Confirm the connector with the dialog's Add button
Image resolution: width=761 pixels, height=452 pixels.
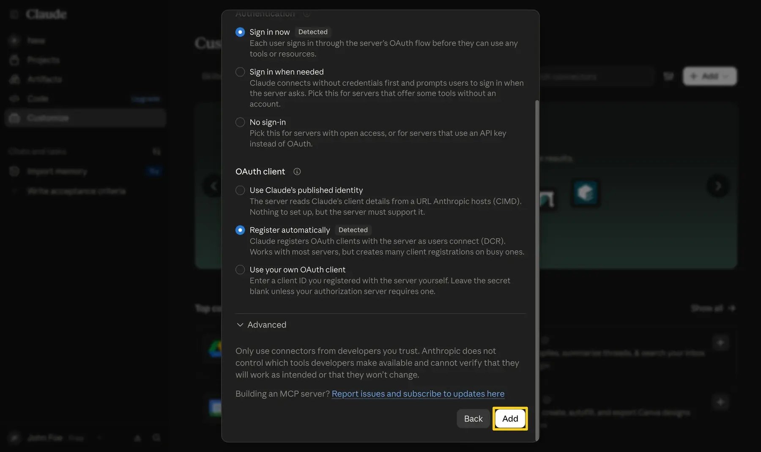pyautogui.click(x=510, y=419)
